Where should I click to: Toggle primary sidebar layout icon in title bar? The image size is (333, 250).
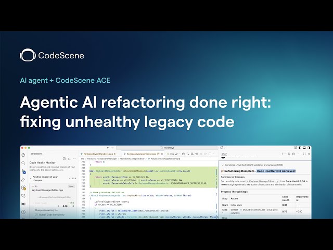click(300, 148)
